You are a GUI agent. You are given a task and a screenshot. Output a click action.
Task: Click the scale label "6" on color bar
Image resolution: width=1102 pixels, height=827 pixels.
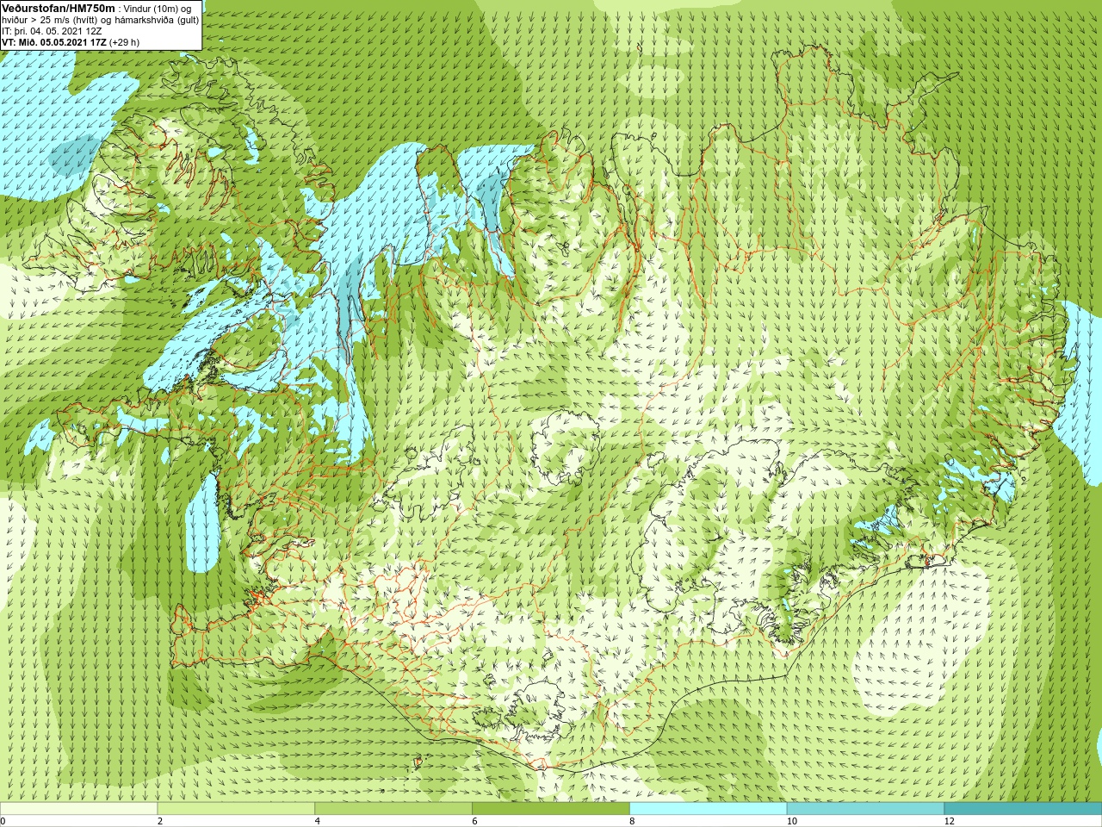(x=475, y=821)
